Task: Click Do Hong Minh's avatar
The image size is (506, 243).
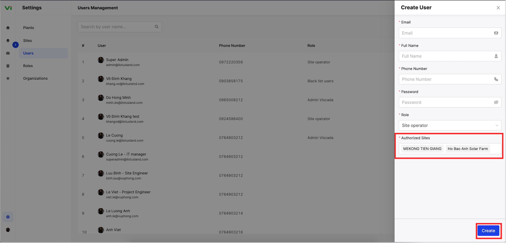Action: point(101,98)
